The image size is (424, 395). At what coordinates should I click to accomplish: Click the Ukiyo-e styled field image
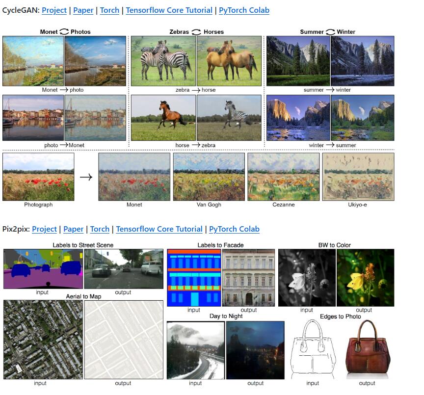click(358, 177)
